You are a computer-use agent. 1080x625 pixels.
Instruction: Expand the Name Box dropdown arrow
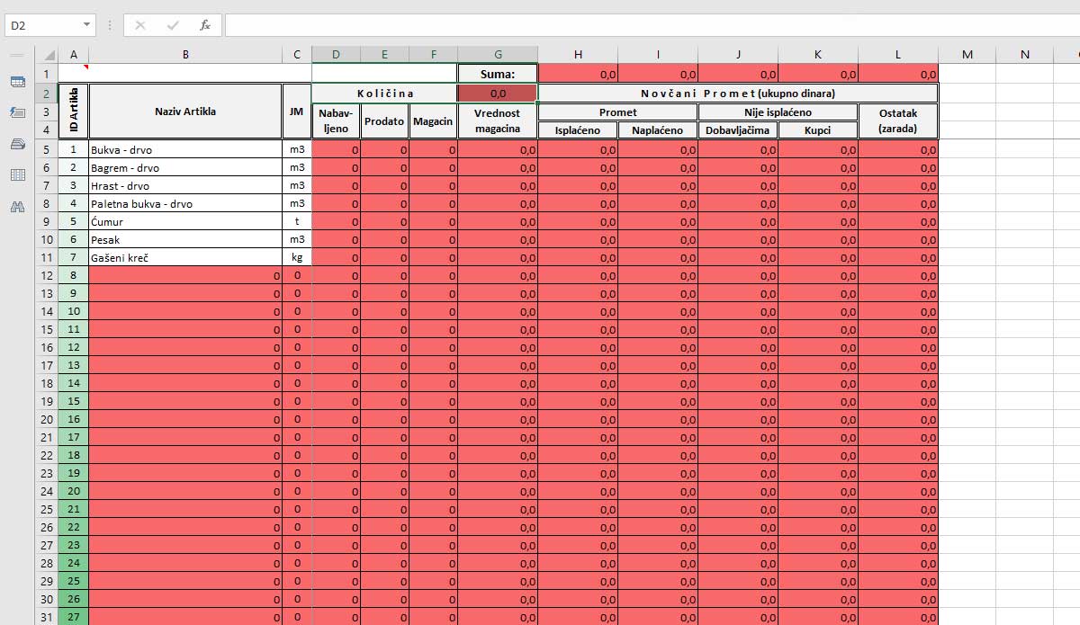pyautogui.click(x=86, y=25)
